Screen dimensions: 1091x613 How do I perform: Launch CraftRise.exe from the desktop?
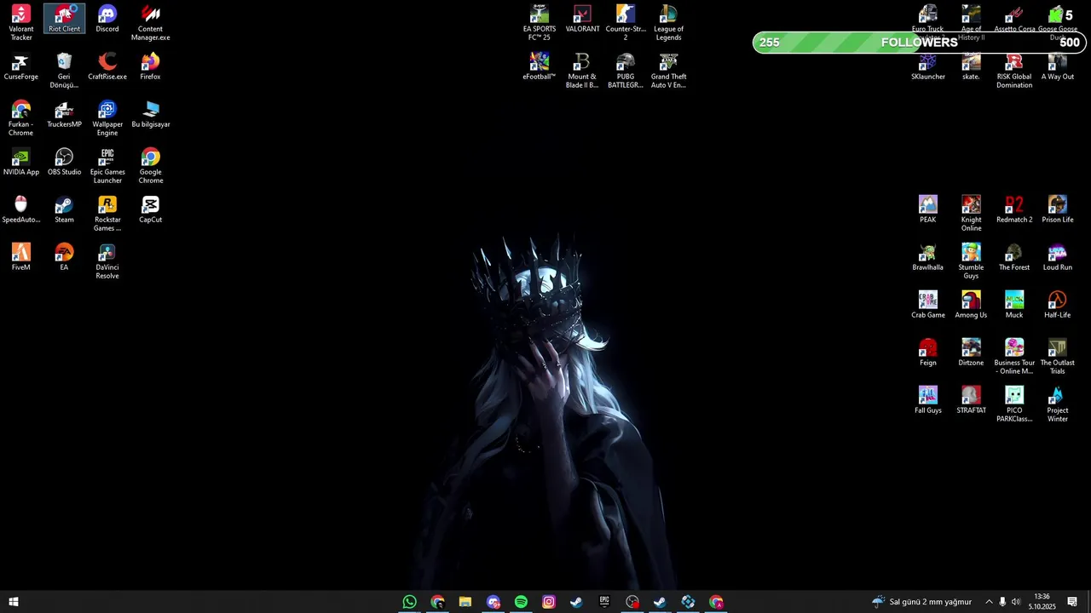[107, 66]
